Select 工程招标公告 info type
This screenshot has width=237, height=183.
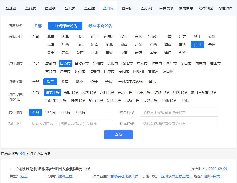(65, 26)
